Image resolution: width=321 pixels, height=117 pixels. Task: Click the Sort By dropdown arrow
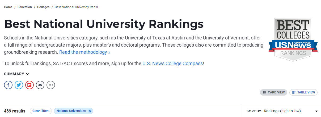(316, 111)
